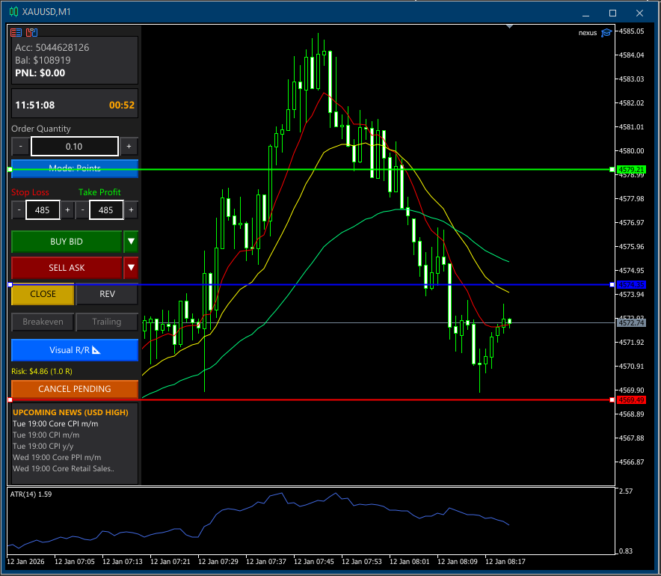Click the Order Quantity field showing 0.10
Viewport: 661px width, 576px height.
click(74, 146)
